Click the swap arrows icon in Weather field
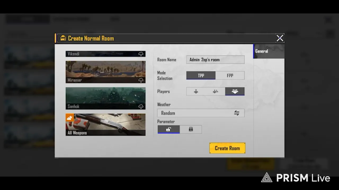 [x=237, y=113]
